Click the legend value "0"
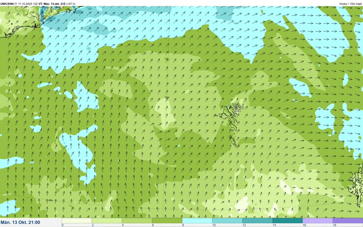The width and height of the screenshot is (363, 227). 62,225
